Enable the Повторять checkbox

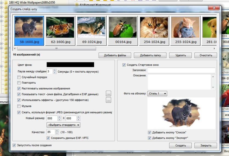19,83
